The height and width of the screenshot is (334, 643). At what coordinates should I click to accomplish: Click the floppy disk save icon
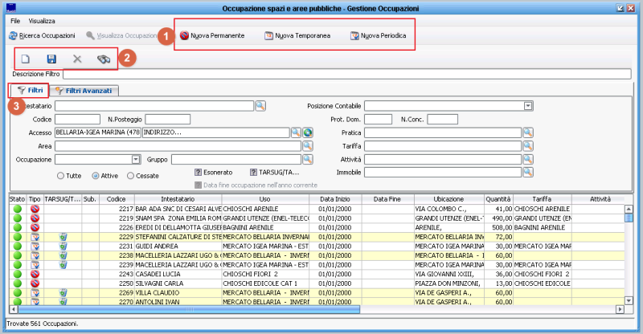51,59
